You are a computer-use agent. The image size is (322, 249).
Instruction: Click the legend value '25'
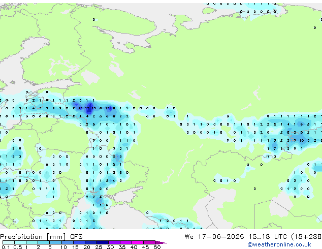tap(99, 247)
